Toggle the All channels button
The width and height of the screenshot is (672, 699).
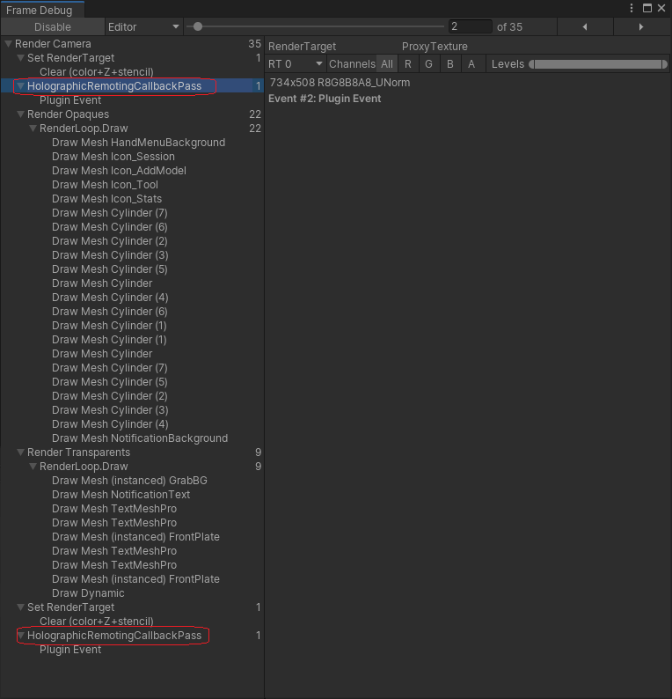[x=387, y=64]
